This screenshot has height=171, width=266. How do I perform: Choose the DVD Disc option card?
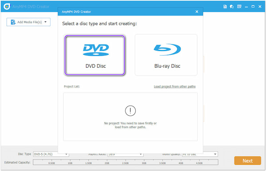pyautogui.click(x=95, y=55)
